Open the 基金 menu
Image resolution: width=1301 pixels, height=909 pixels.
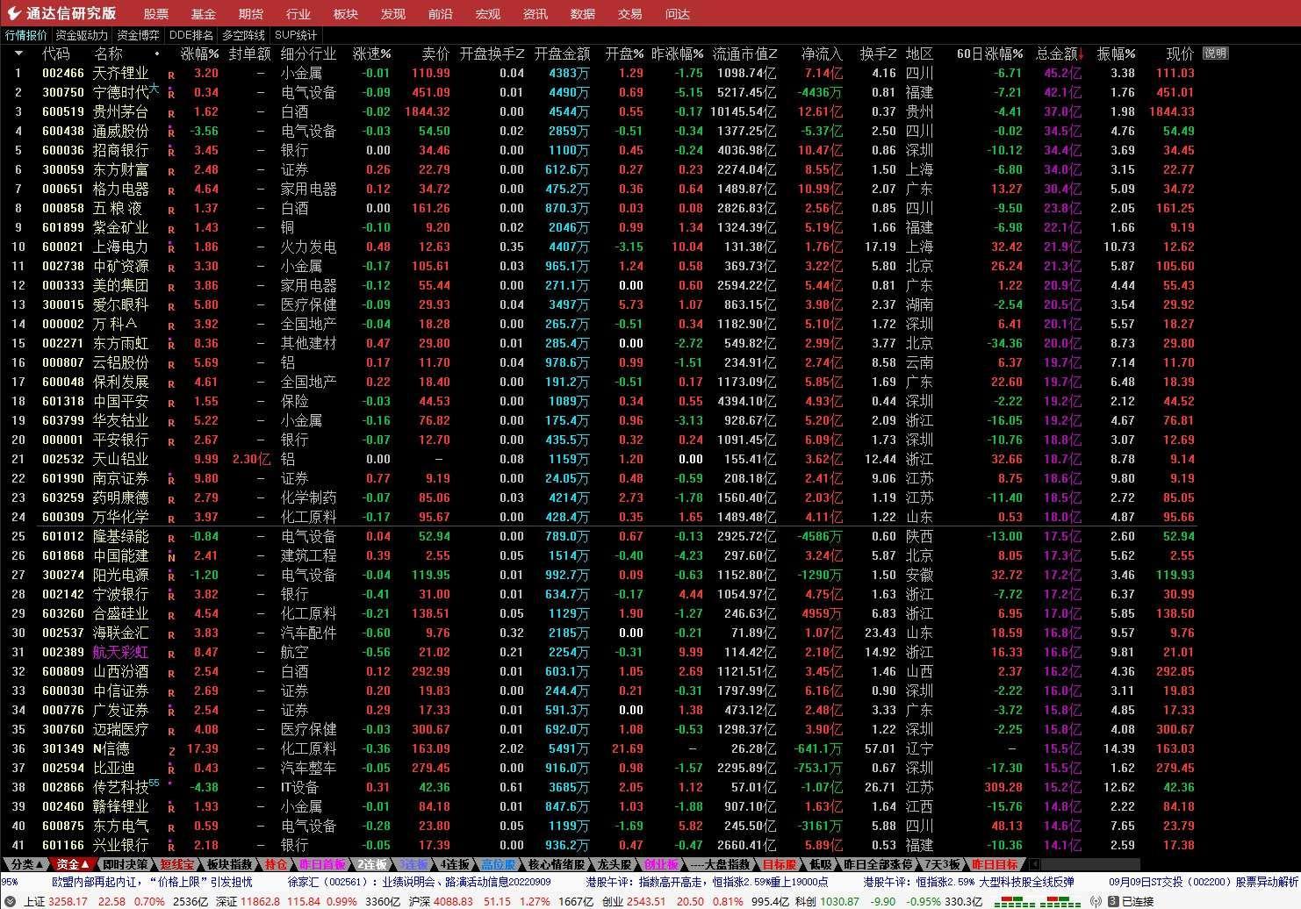pyautogui.click(x=204, y=14)
